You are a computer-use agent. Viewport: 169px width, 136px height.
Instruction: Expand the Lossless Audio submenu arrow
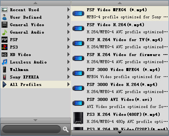coord(69,62)
